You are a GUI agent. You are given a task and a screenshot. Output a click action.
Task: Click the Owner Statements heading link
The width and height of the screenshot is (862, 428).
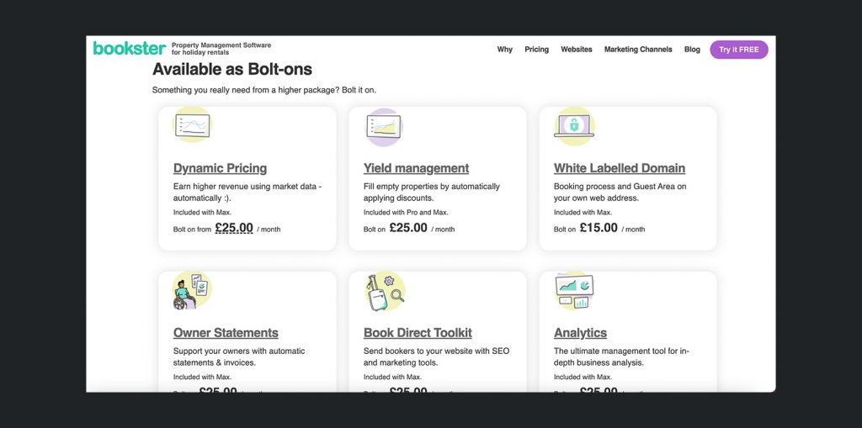(x=226, y=333)
